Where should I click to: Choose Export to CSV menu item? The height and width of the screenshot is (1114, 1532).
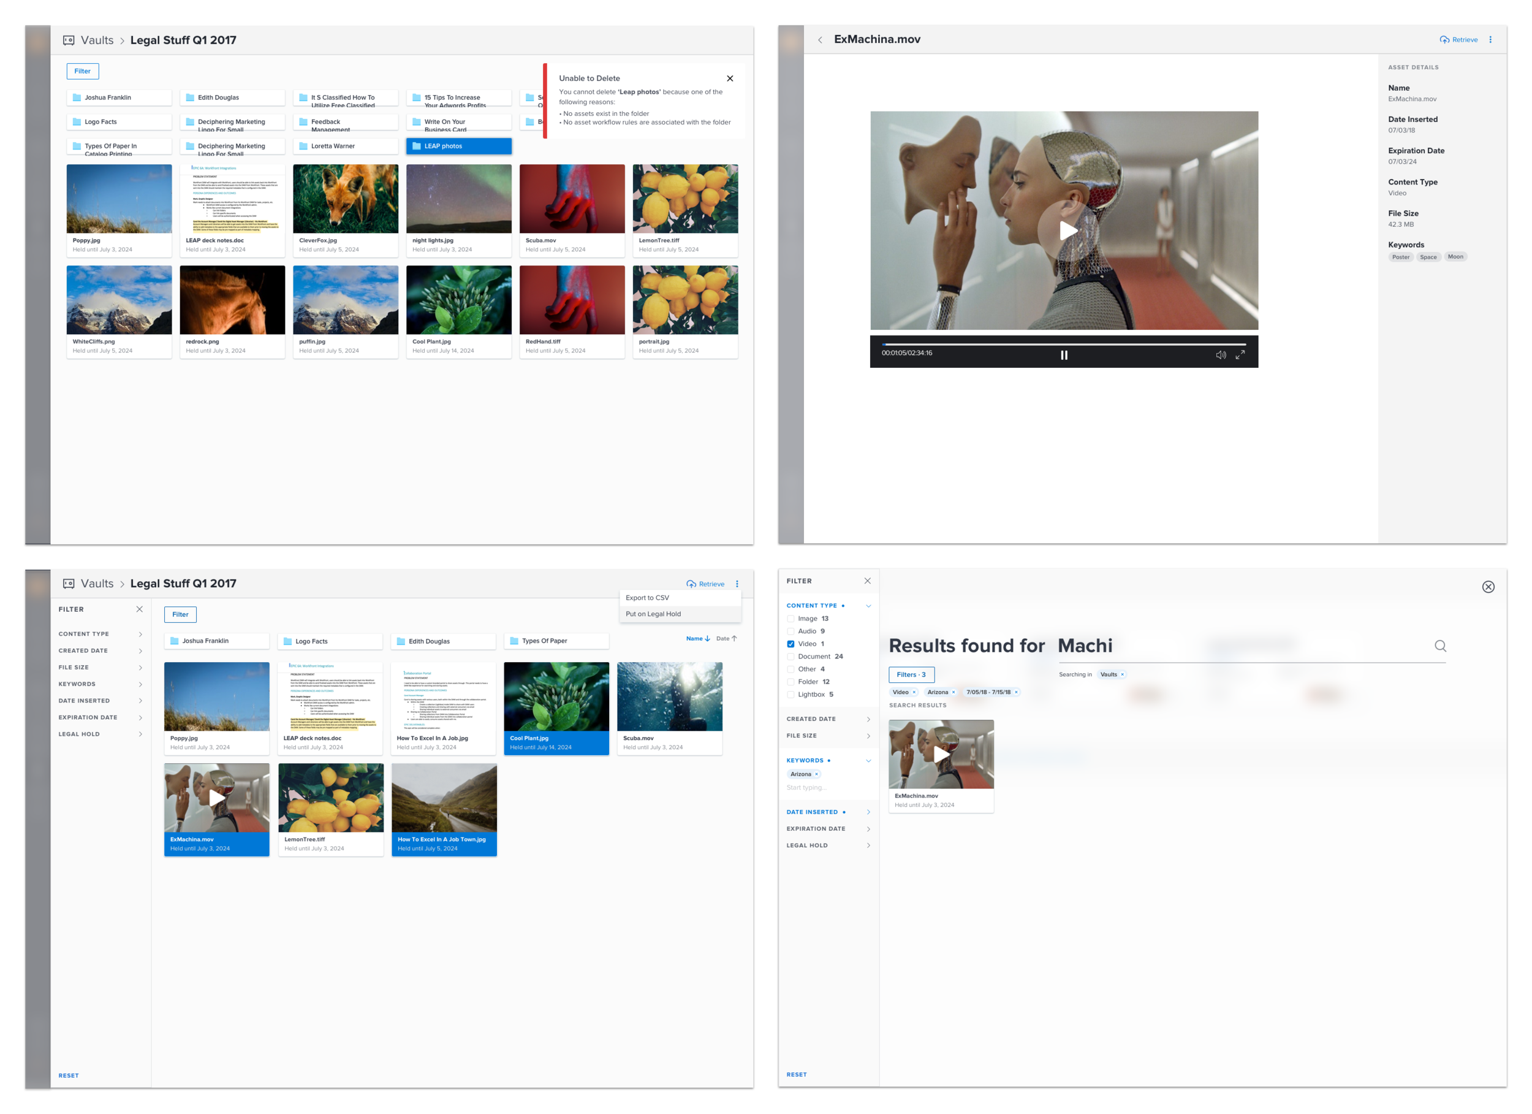coord(647,598)
